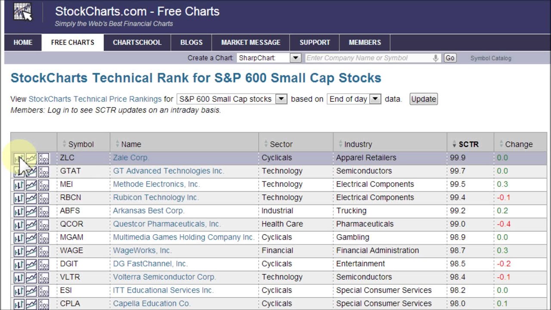Open the SharpChart chart type dropdown
The image size is (551, 310).
(x=269, y=58)
